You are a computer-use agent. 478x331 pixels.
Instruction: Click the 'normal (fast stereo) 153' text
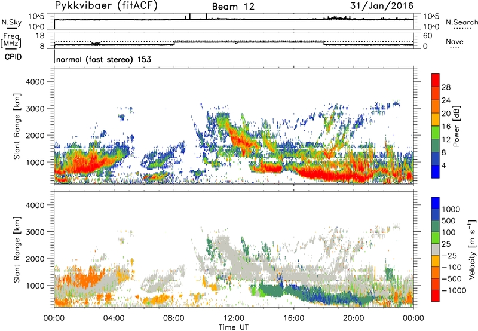pos(103,59)
